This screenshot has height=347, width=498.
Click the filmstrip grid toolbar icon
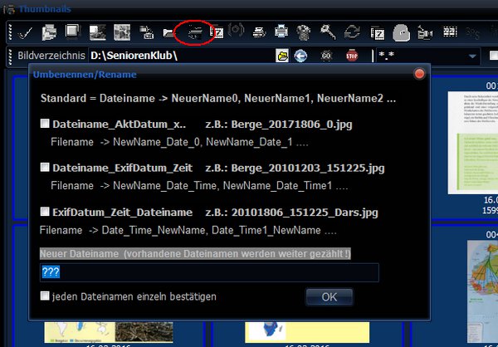click(450, 32)
